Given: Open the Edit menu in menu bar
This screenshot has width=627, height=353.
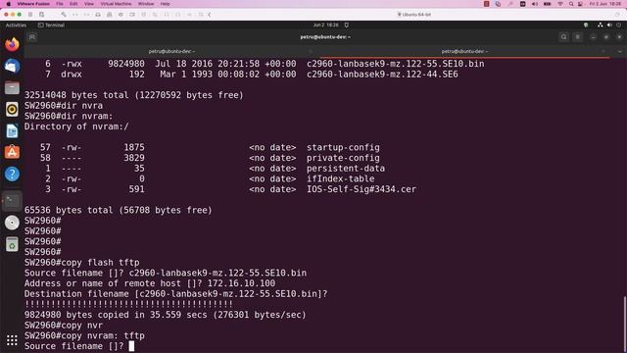Looking at the screenshot, I should click(x=73, y=4).
